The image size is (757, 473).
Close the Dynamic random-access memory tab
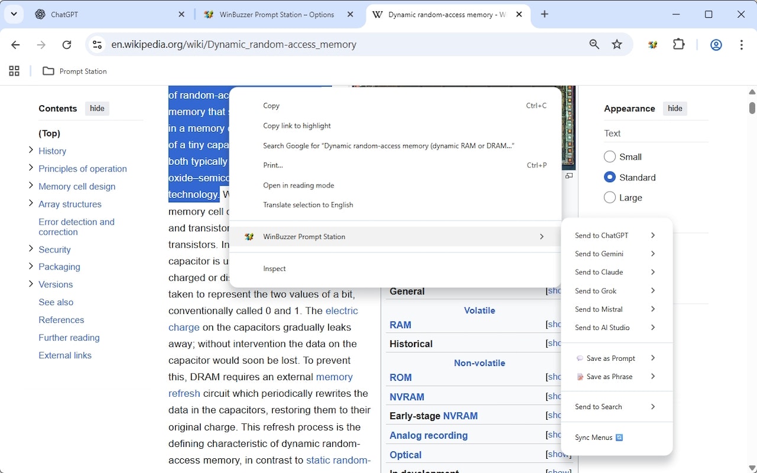tap(519, 14)
